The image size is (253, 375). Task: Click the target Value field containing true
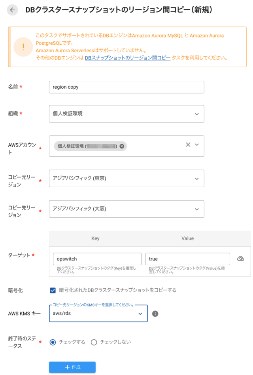point(187,258)
